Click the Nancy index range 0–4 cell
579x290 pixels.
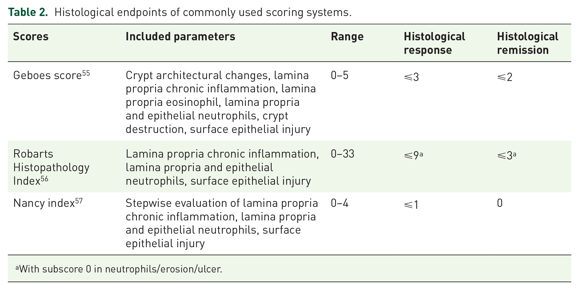click(340, 203)
